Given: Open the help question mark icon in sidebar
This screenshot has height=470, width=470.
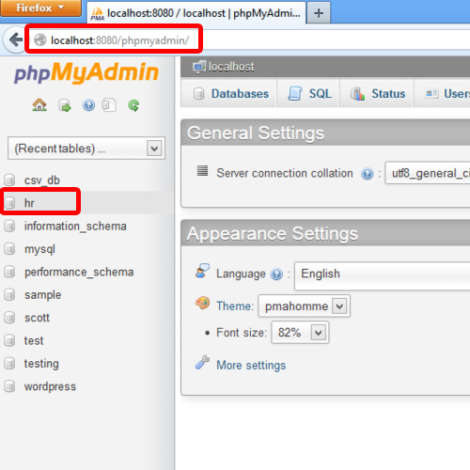Looking at the screenshot, I should (88, 105).
